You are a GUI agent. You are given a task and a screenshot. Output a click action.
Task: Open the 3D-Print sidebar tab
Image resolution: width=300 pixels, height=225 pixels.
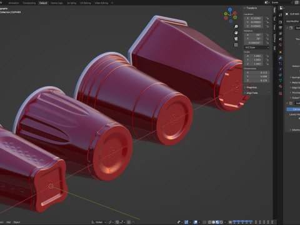point(274,38)
